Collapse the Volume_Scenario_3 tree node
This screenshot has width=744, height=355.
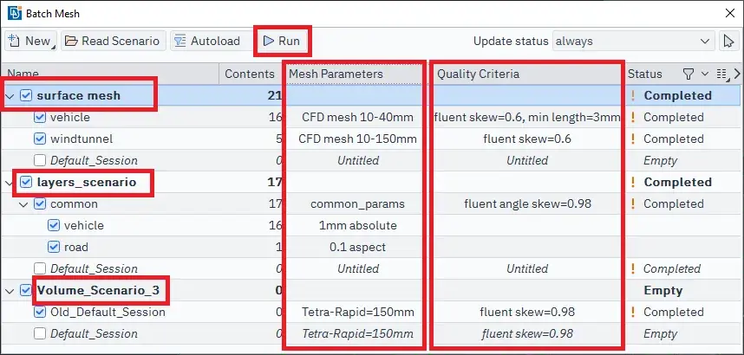(10, 290)
